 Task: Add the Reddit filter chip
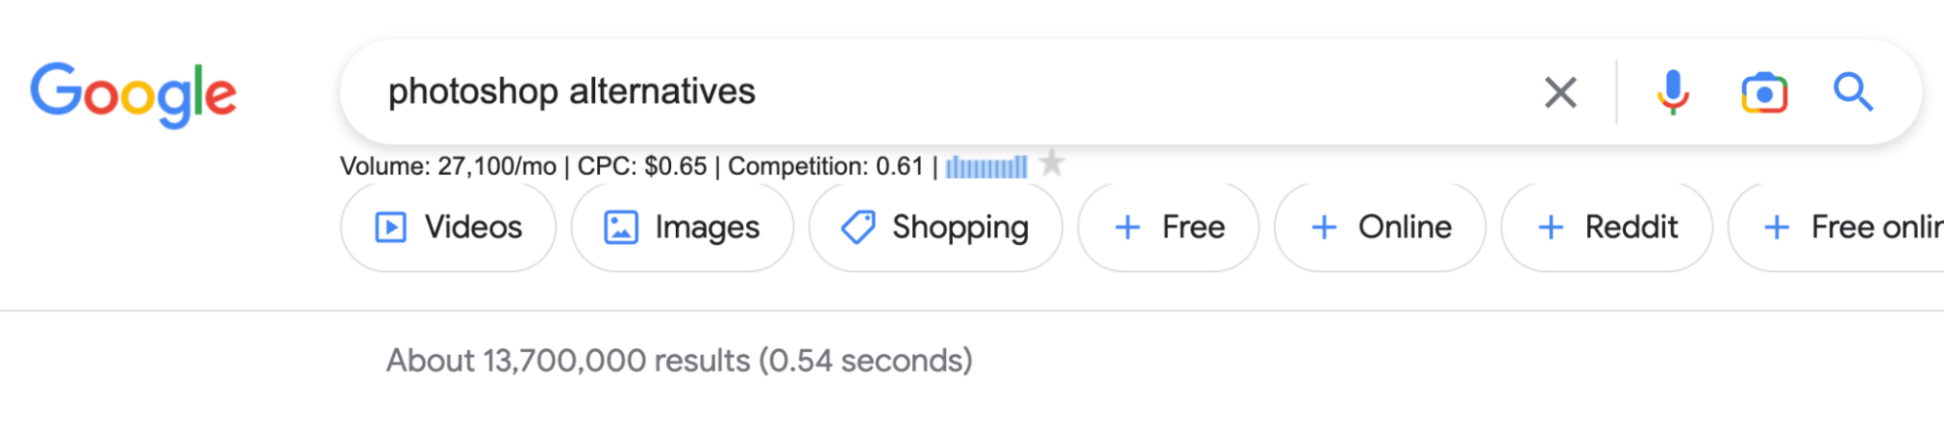(x=1607, y=228)
